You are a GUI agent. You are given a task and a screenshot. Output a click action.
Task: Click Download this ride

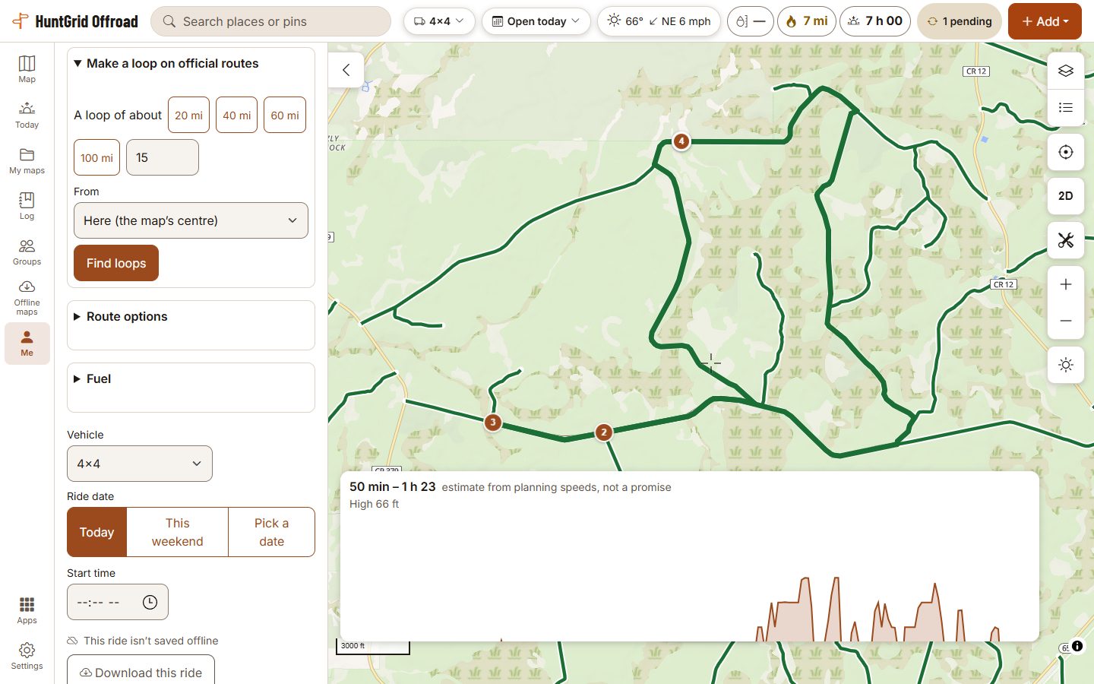tap(141, 673)
